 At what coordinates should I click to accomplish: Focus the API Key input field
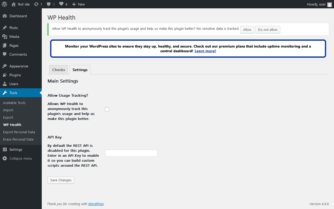131,153
